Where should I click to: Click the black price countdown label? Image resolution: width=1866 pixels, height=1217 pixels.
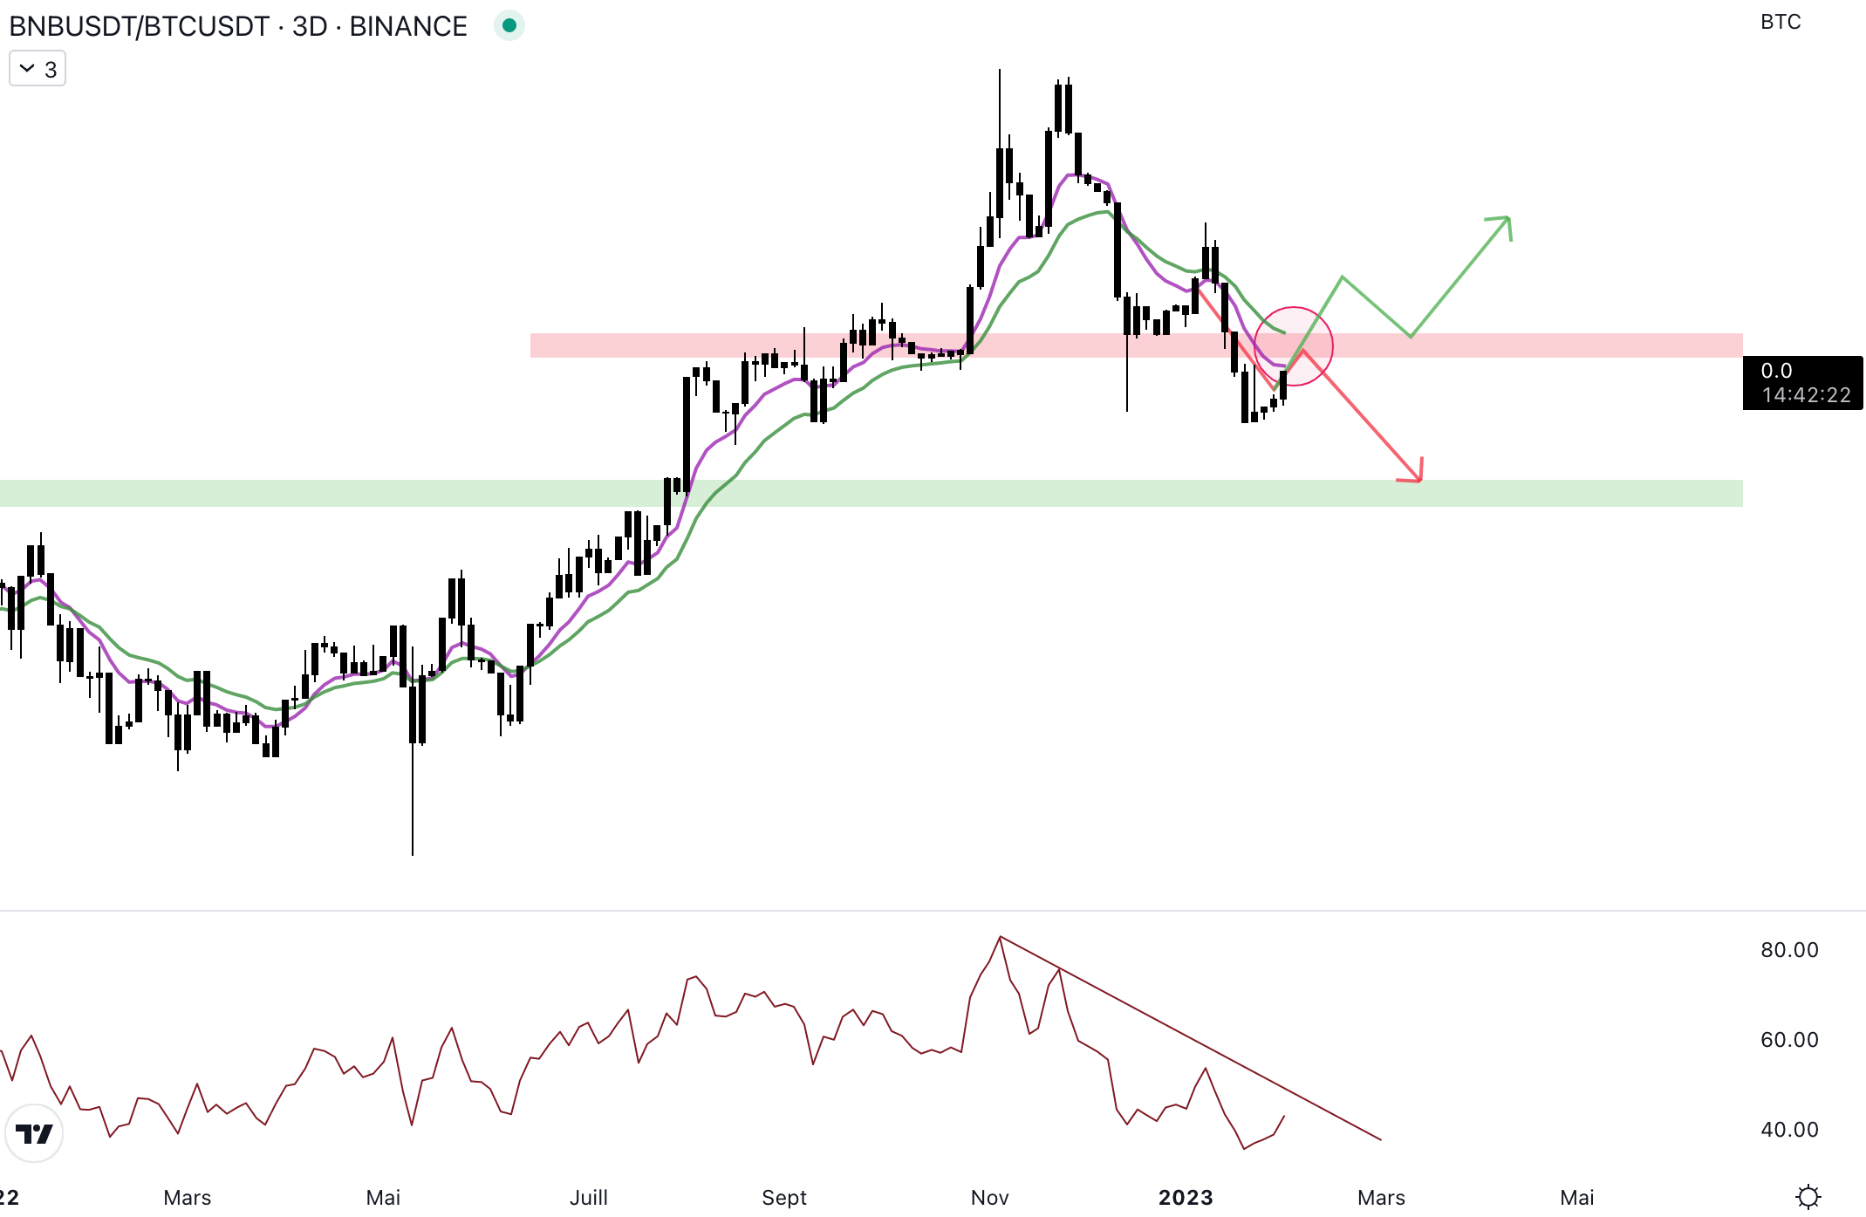pyautogui.click(x=1802, y=383)
